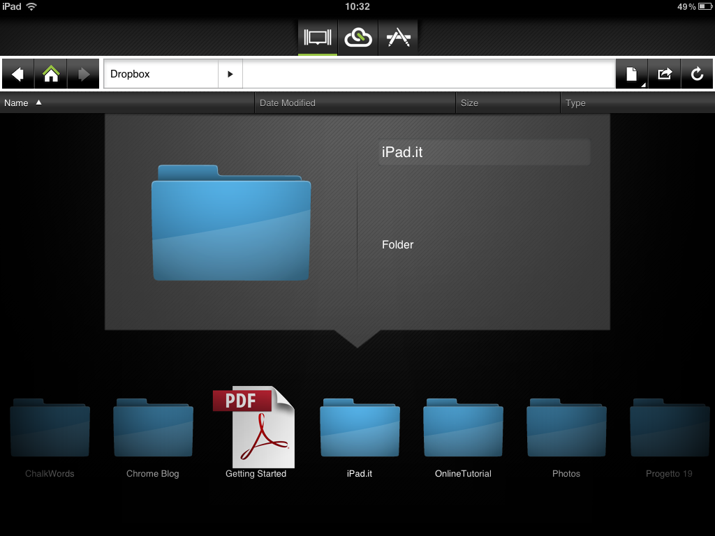Go forward with the right arrow button
Screen dimensions: 715x536
(x=84, y=74)
